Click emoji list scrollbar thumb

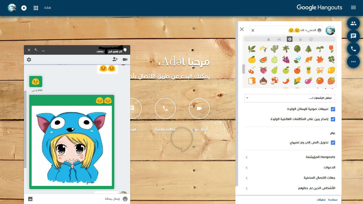click(x=244, y=69)
